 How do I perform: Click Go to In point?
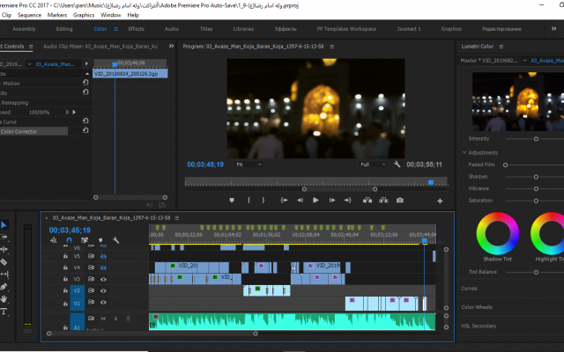point(284,201)
